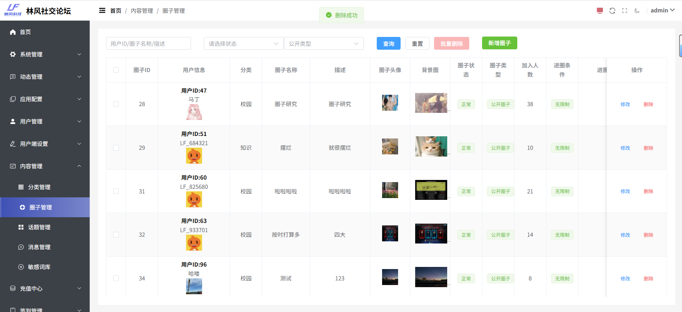The image size is (682, 312).
Task: Click the LF logo
Action: [13, 10]
